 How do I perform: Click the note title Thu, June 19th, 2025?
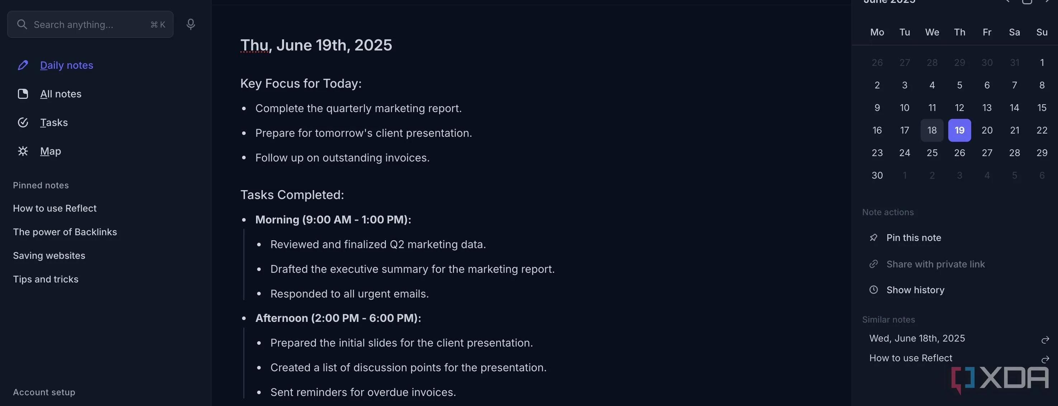(316, 45)
